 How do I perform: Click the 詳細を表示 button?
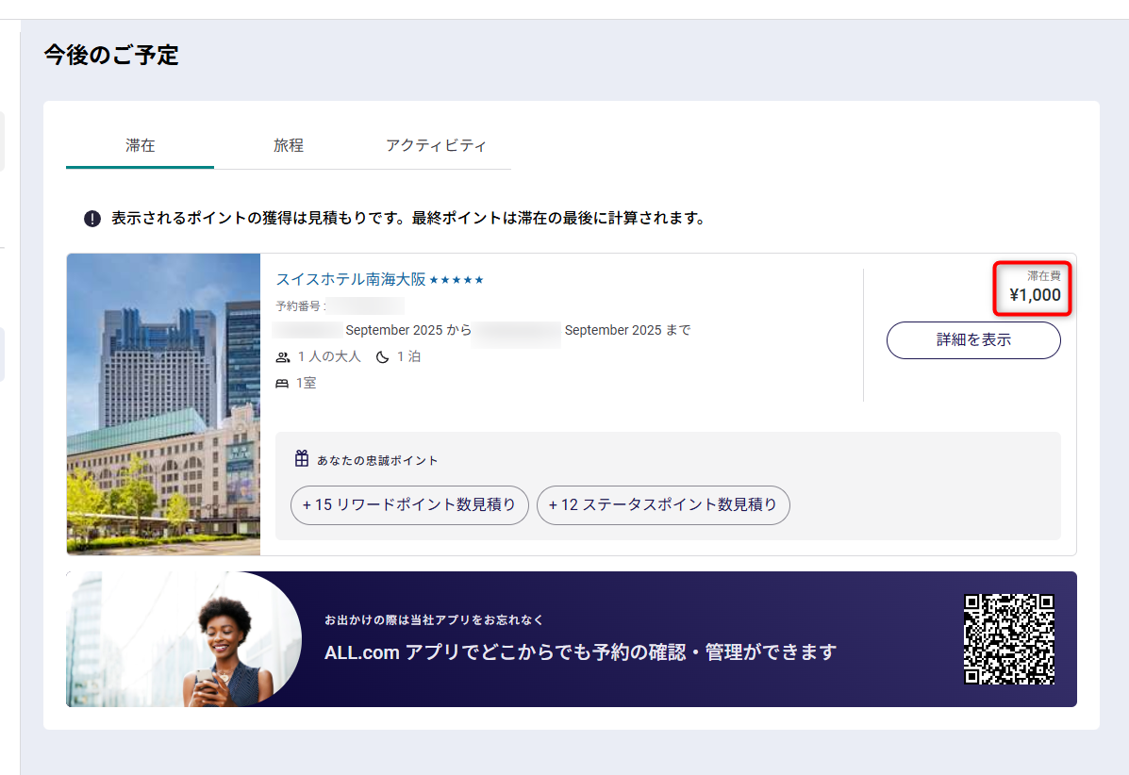[x=972, y=339]
